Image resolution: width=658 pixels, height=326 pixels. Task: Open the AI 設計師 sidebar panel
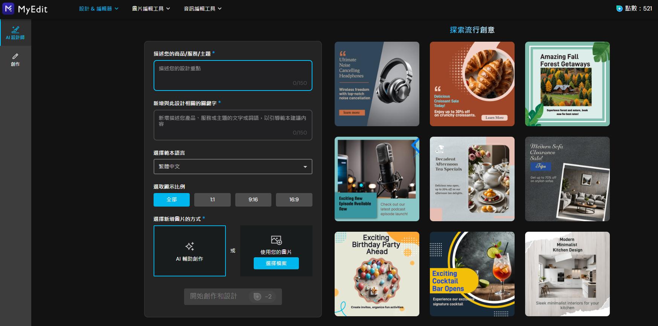(x=15, y=33)
